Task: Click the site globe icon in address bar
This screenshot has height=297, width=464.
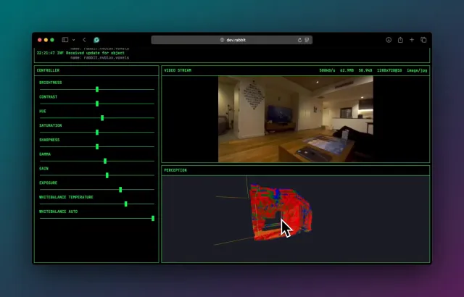Action: [x=222, y=40]
